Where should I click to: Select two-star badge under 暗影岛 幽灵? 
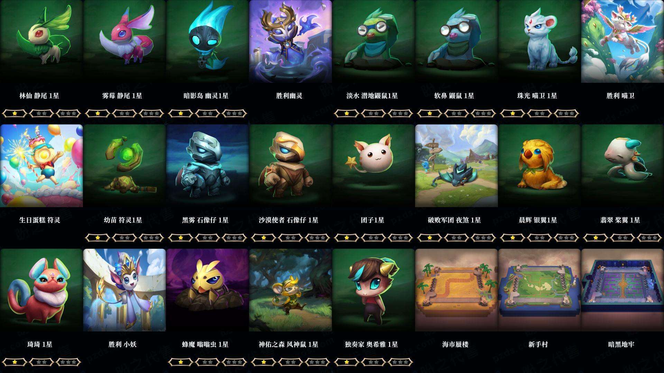(x=207, y=113)
